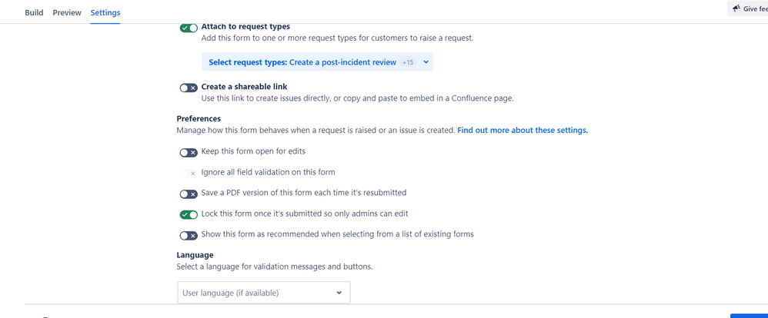Viewport: 768px width, 318px height.
Task: Enable Save a PDF version toggle
Action: coord(189,194)
